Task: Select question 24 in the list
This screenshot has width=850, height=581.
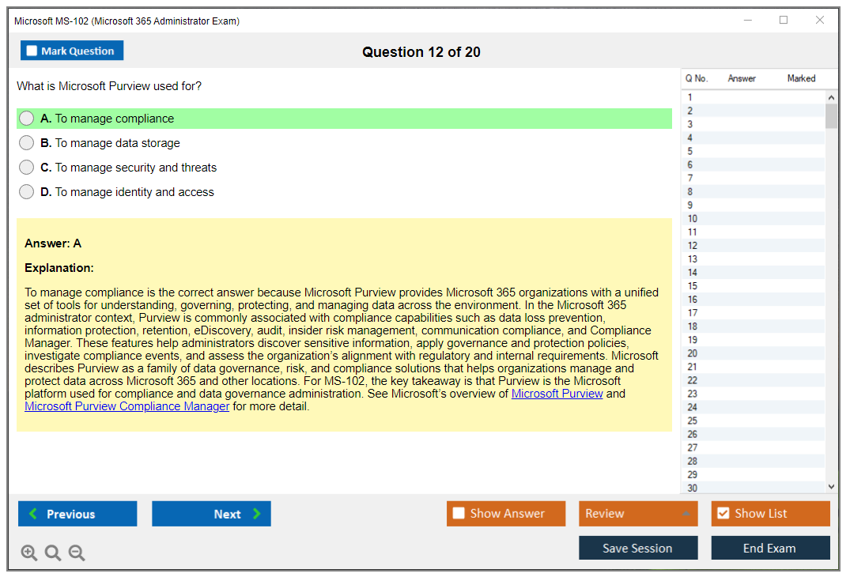Action: [754, 408]
